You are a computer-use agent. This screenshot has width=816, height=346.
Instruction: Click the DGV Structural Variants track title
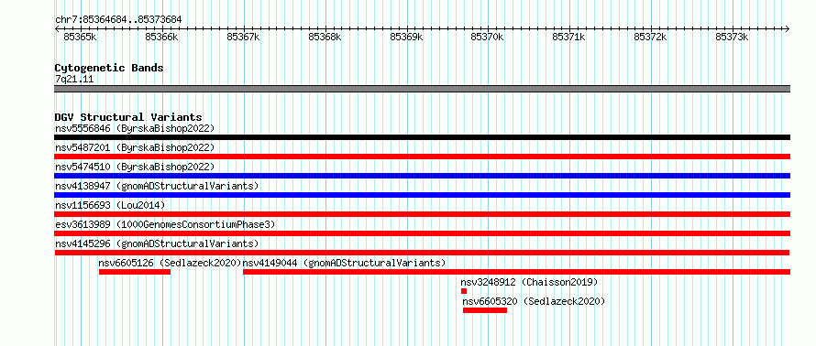coord(128,117)
